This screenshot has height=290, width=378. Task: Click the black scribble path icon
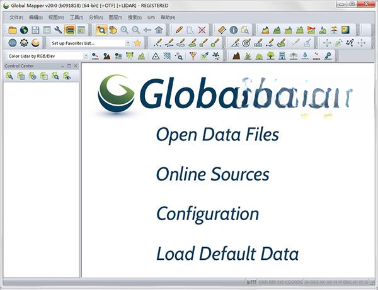tap(350, 43)
